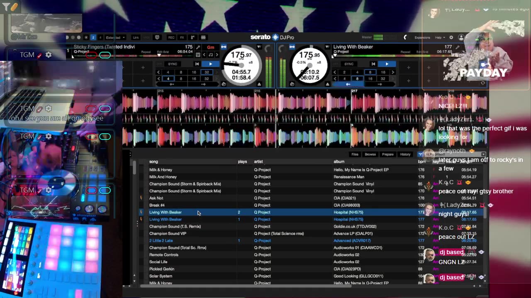Viewport: 531px width, 298px height.
Task: Switch to the History panel tab
Action: click(405, 154)
